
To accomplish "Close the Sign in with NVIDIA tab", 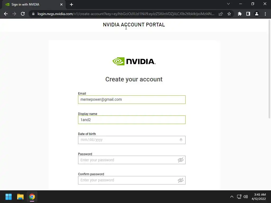I will [x=61, y=4].
